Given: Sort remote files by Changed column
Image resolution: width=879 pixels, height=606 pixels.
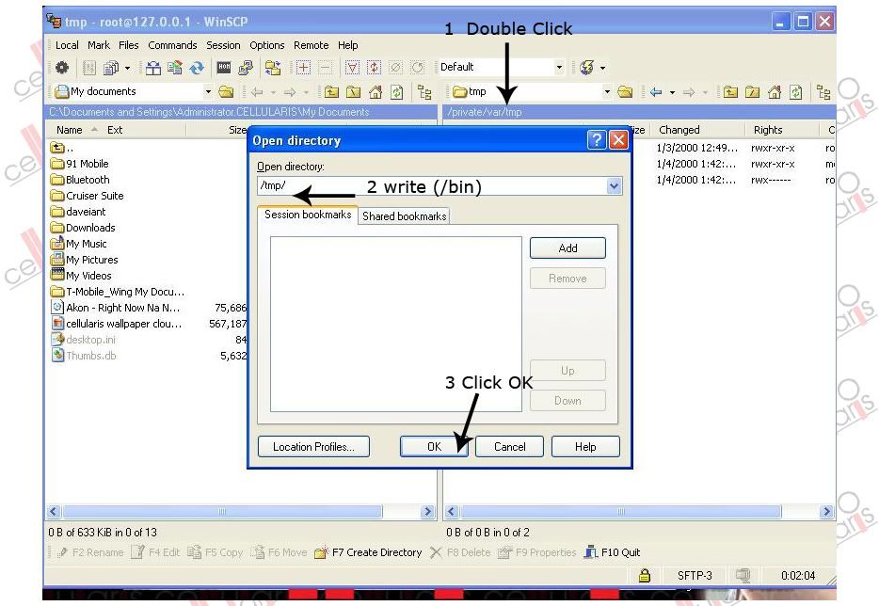Looking at the screenshot, I should 679,130.
